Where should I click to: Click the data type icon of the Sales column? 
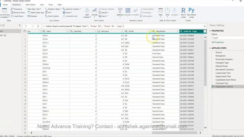pyautogui.click(x=44, y=31)
